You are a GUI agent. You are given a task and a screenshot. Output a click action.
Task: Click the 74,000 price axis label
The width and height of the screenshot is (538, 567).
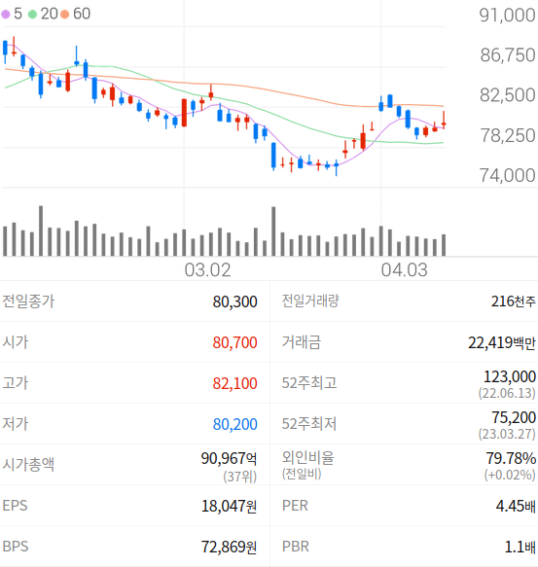point(508,175)
